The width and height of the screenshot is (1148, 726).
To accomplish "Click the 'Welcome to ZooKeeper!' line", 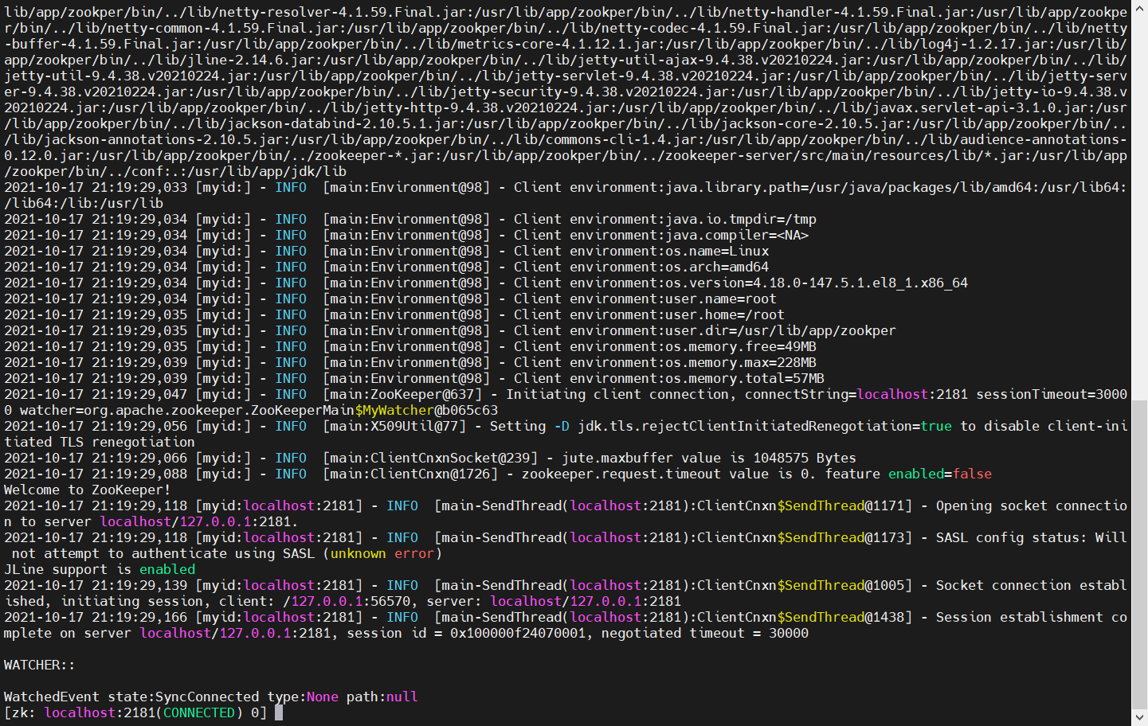I will (x=88, y=490).
